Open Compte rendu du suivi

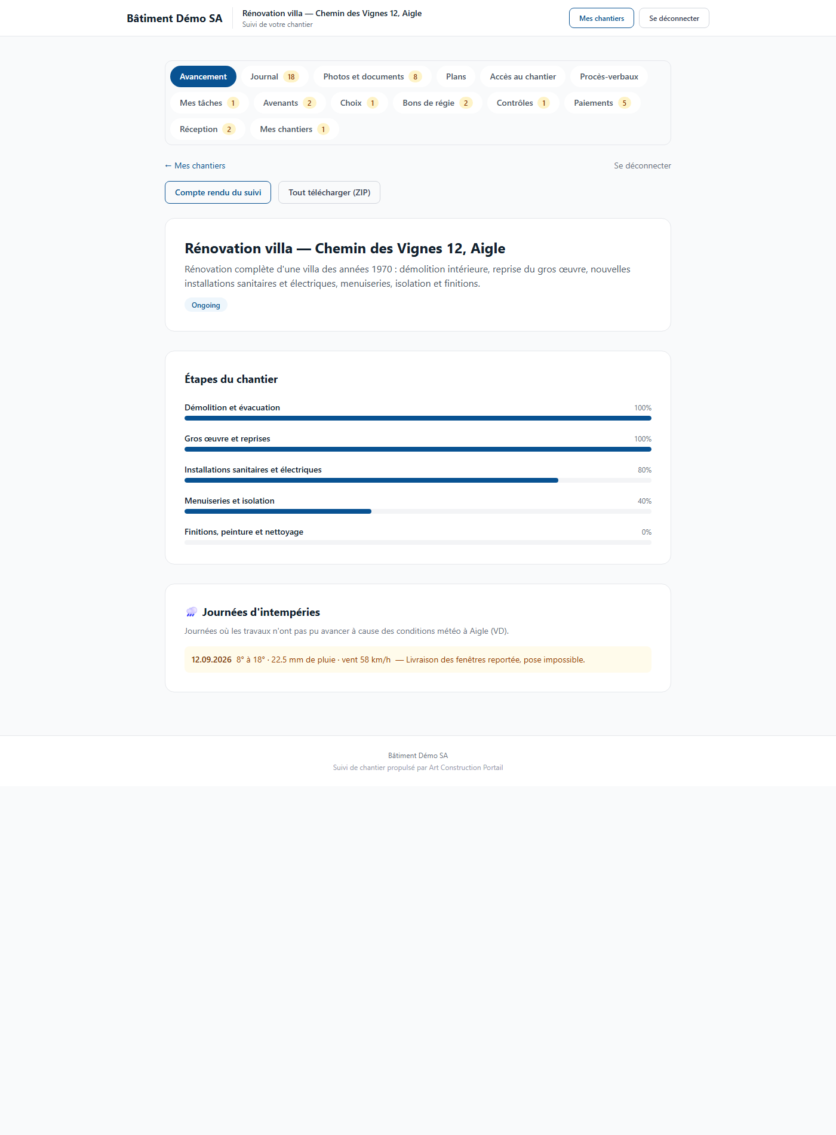(218, 192)
